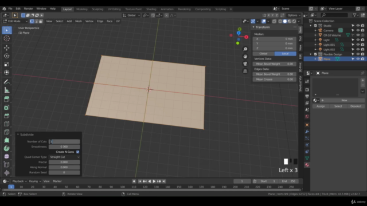The height and width of the screenshot is (206, 367).
Task: Toggle Studio collection checkbox
Action: click(315, 26)
